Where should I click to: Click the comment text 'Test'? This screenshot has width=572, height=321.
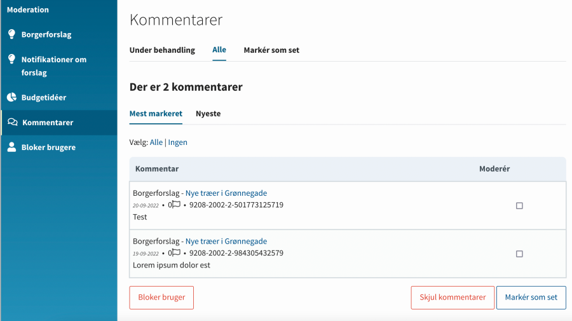click(x=140, y=217)
